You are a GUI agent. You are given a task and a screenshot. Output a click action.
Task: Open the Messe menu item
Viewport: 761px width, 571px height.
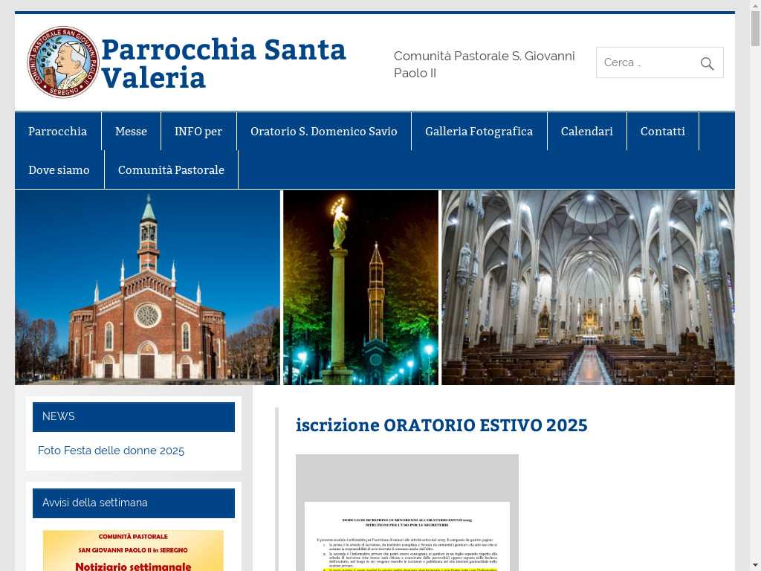(131, 131)
